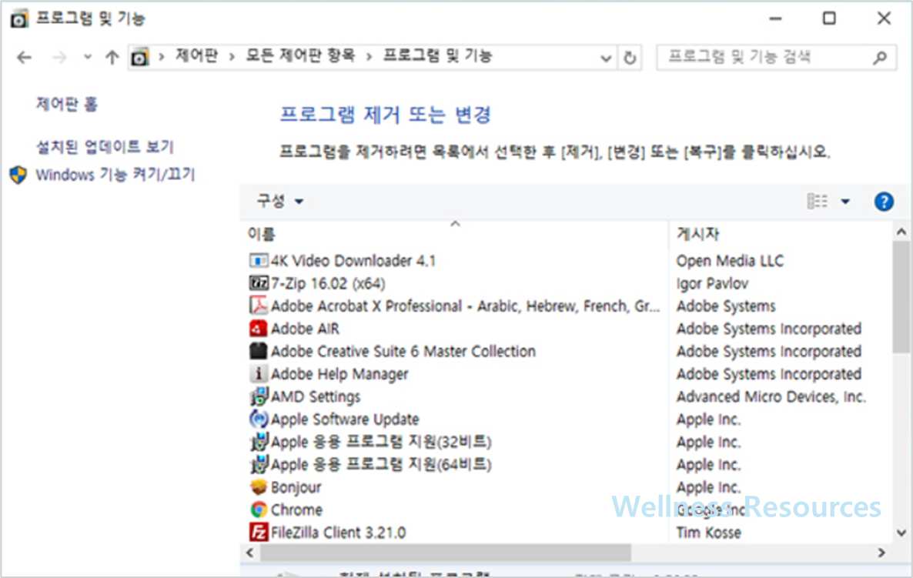This screenshot has height=578, width=913.
Task: Click the vertical scrollbar down arrow
Action: 901,533
